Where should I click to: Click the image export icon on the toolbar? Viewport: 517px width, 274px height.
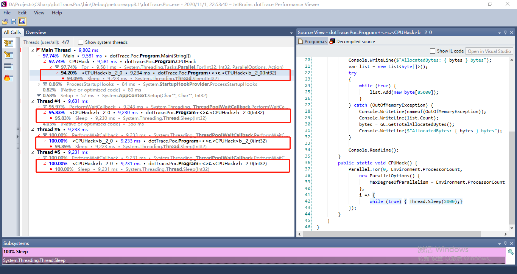click(22, 22)
